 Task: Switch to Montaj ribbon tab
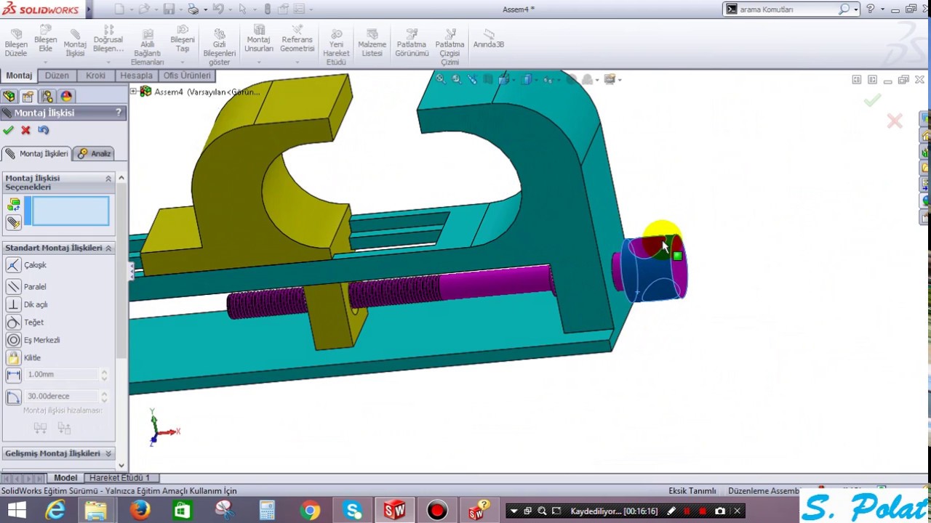(x=19, y=76)
